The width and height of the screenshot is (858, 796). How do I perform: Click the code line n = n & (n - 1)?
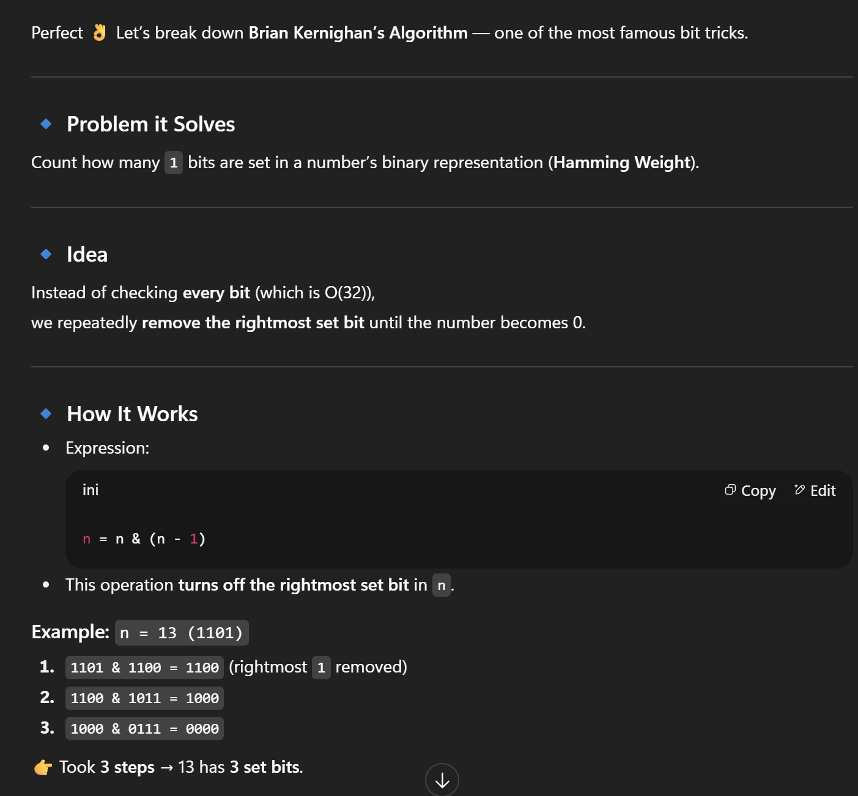tap(144, 539)
